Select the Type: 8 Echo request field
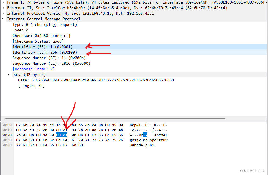 45,24
